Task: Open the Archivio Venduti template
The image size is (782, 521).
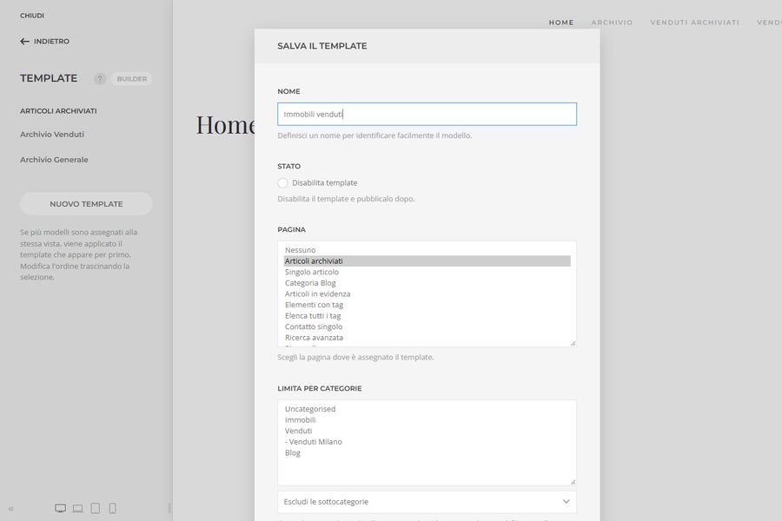Action: tap(52, 134)
